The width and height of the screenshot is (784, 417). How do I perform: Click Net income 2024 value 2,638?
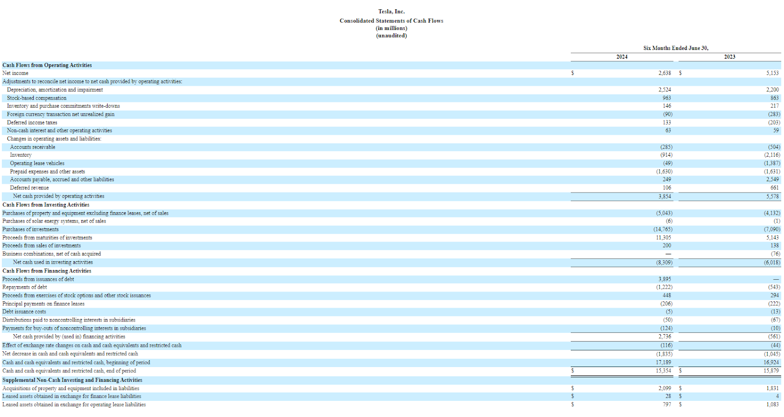pos(664,73)
